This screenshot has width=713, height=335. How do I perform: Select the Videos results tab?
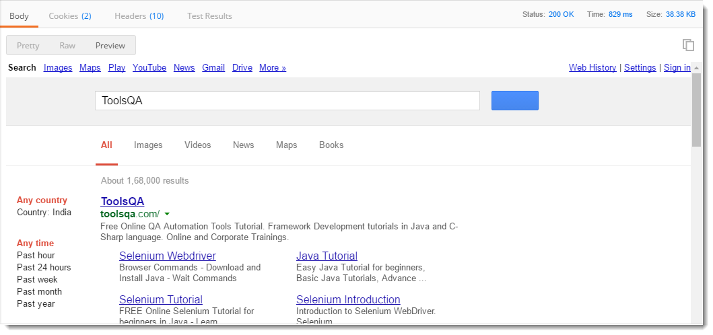pos(198,145)
